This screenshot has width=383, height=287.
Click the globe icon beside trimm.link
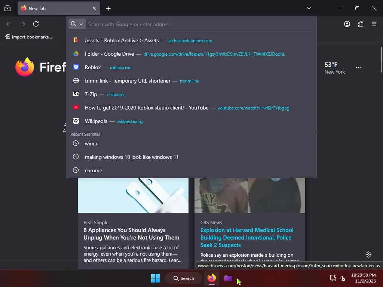point(76,81)
